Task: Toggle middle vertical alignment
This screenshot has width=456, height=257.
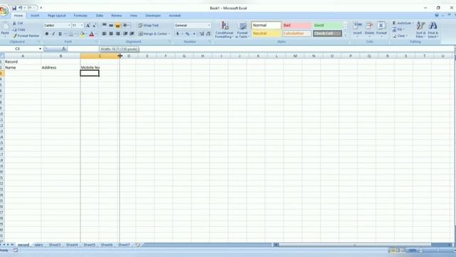Action: [x=111, y=26]
